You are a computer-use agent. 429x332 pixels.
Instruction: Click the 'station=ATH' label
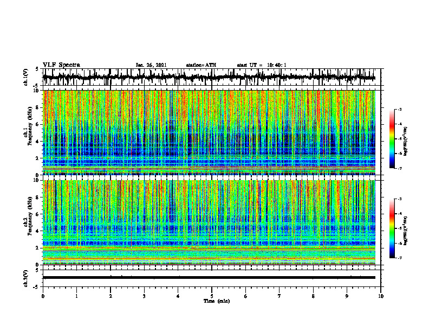pos(201,65)
